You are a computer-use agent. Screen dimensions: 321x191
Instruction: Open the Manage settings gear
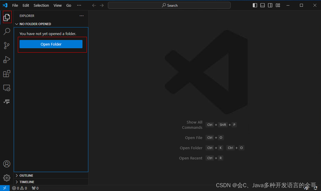click(x=7, y=178)
